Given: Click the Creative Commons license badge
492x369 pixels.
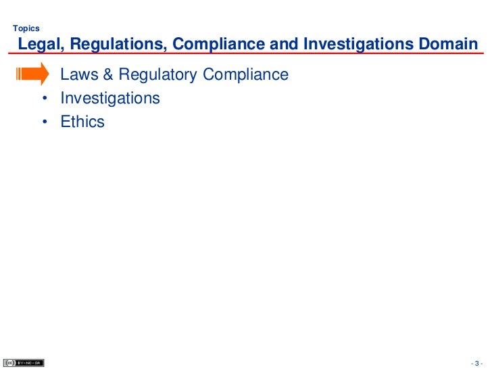Looking at the screenshot, I should 24,363.
